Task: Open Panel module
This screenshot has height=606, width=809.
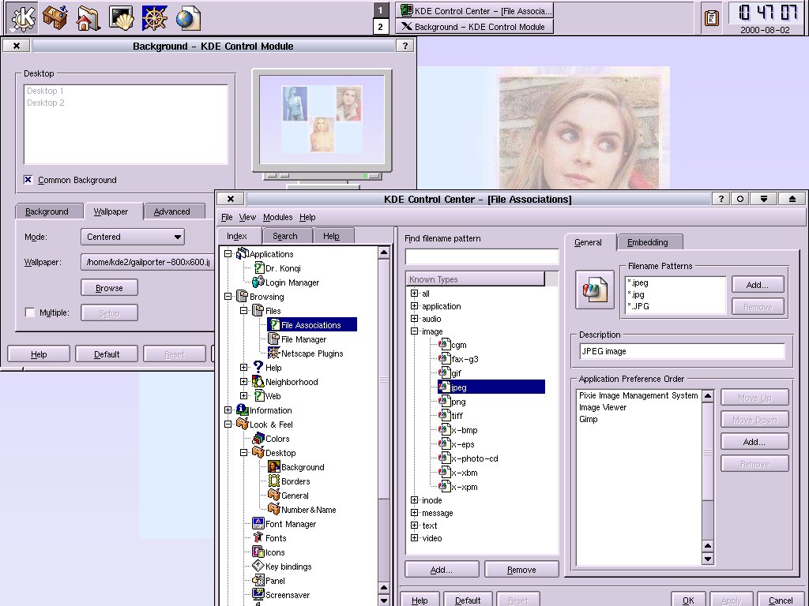Action: coord(275,581)
